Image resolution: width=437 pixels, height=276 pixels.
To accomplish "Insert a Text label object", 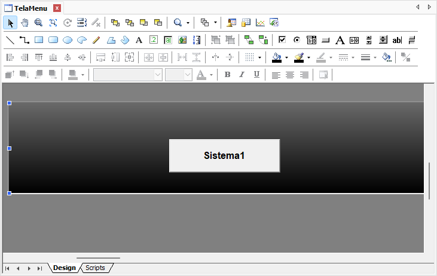I will [139, 40].
